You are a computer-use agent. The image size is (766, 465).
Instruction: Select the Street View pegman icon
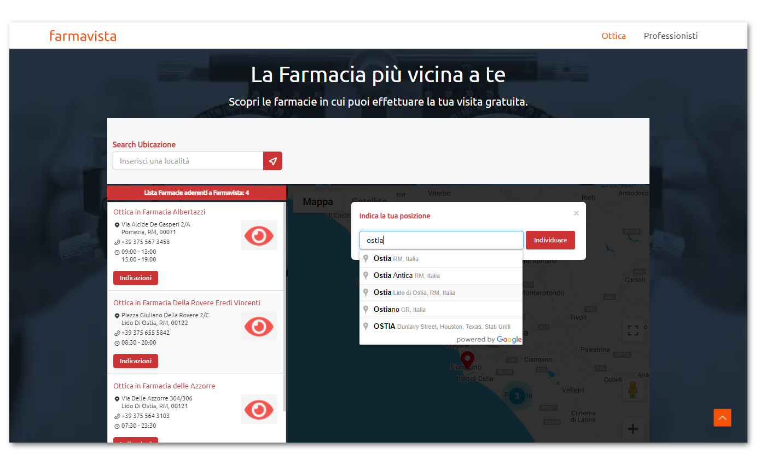tap(633, 390)
